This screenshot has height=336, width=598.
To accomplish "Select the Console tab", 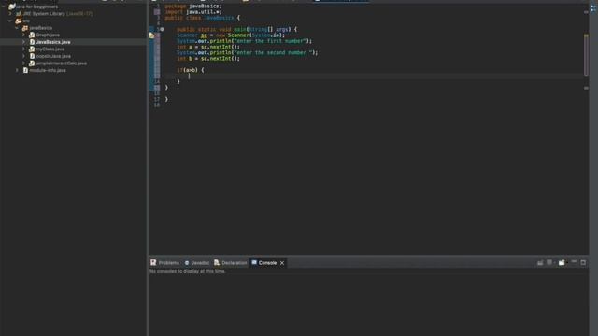I will coord(267,263).
